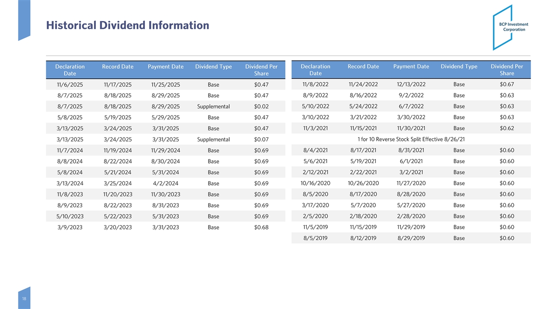Screen dimensions: 550x309
Task: Select the $0.62 dividend amount
Action: pos(506,128)
